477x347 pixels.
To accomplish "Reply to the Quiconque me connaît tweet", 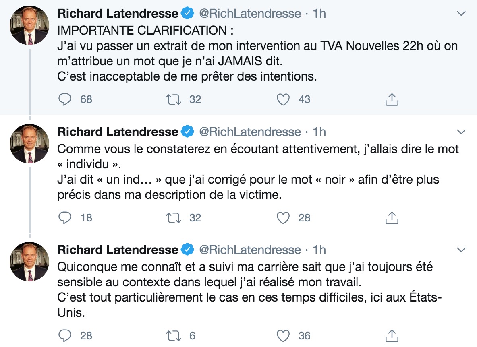I will pyautogui.click(x=65, y=335).
